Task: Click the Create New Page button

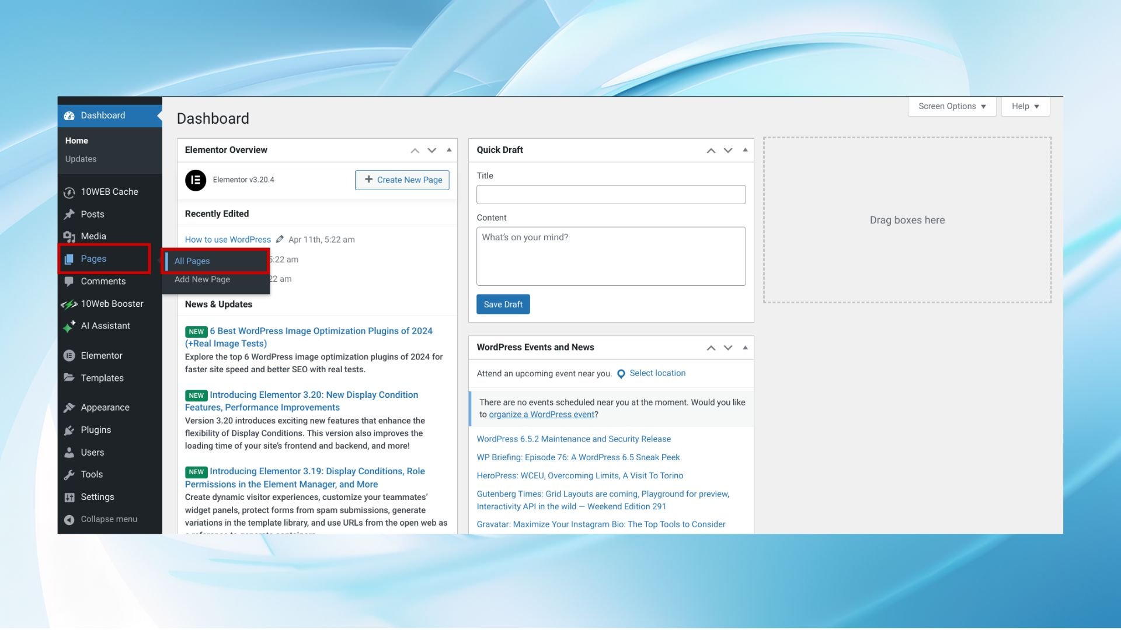Action: pos(402,180)
